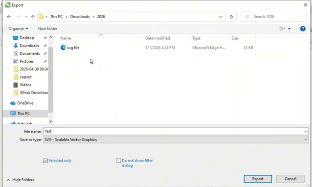The height and width of the screenshot is (187, 312).
Task: Change the view layout icon
Action: tap(282, 29)
